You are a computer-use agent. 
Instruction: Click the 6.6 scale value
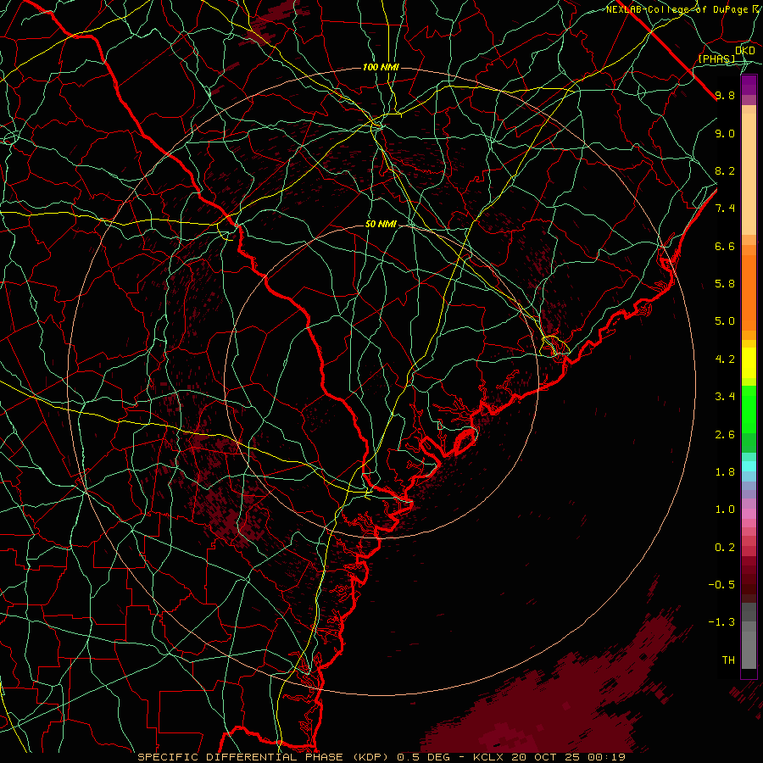[x=725, y=246]
